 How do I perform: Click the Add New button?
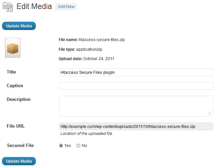[x=66, y=7]
